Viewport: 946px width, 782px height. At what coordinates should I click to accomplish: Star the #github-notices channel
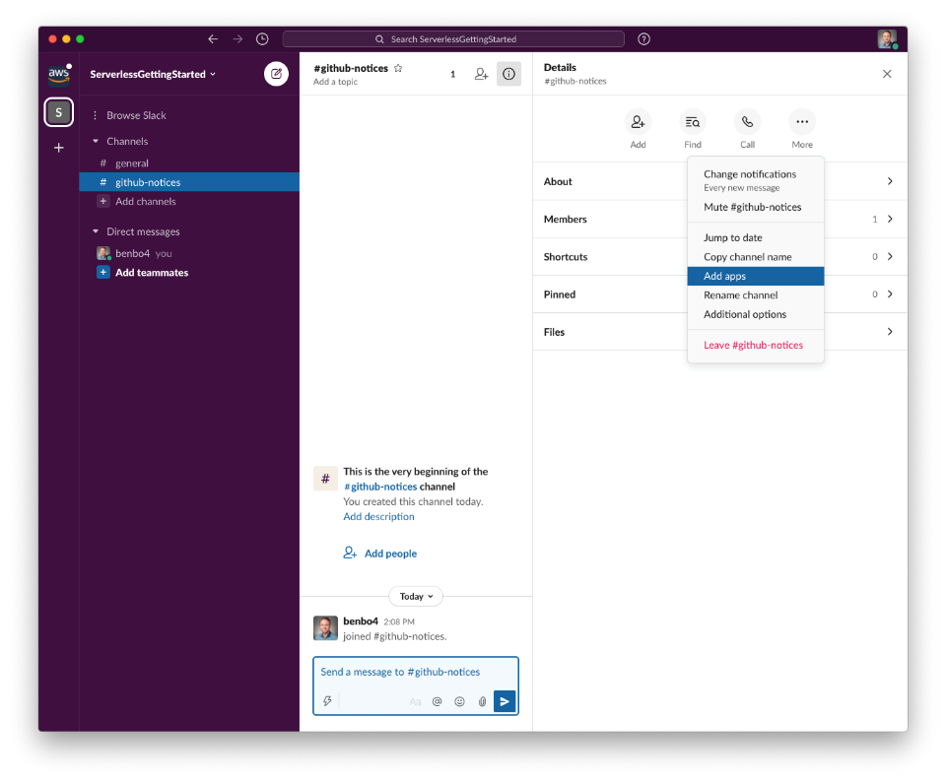pos(398,68)
